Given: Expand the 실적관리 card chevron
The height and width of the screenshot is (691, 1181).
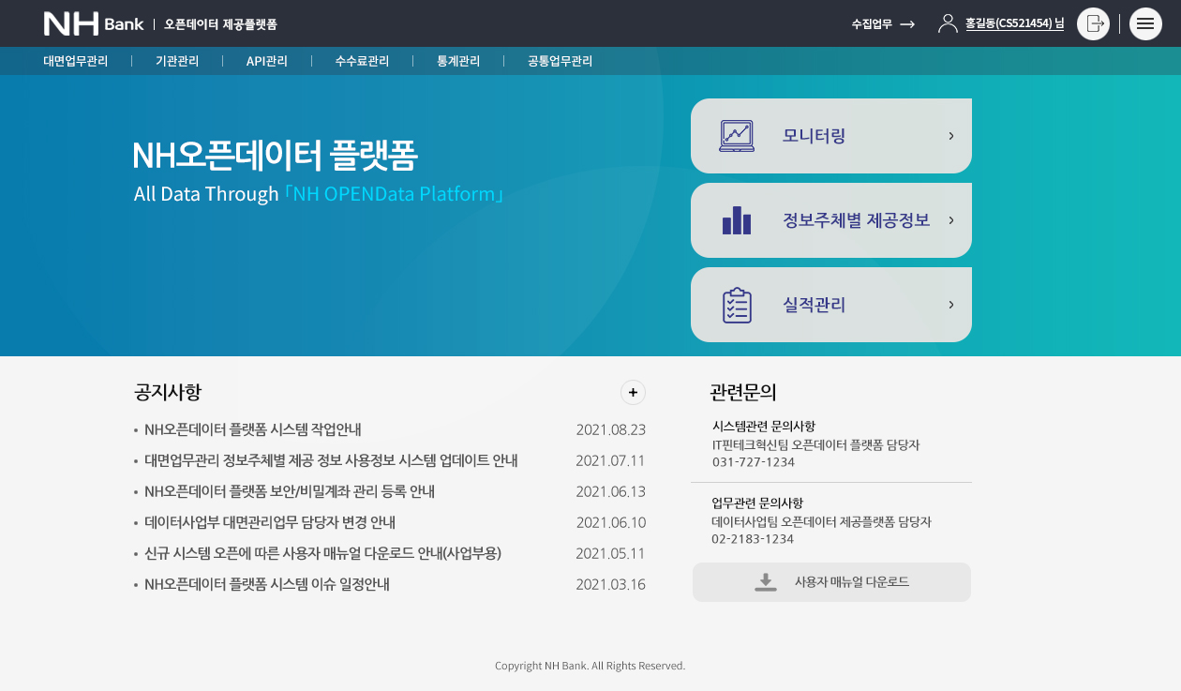Looking at the screenshot, I should tap(951, 305).
